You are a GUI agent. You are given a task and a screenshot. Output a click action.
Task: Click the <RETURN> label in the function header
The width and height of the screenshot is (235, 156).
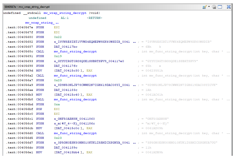coord(95,18)
